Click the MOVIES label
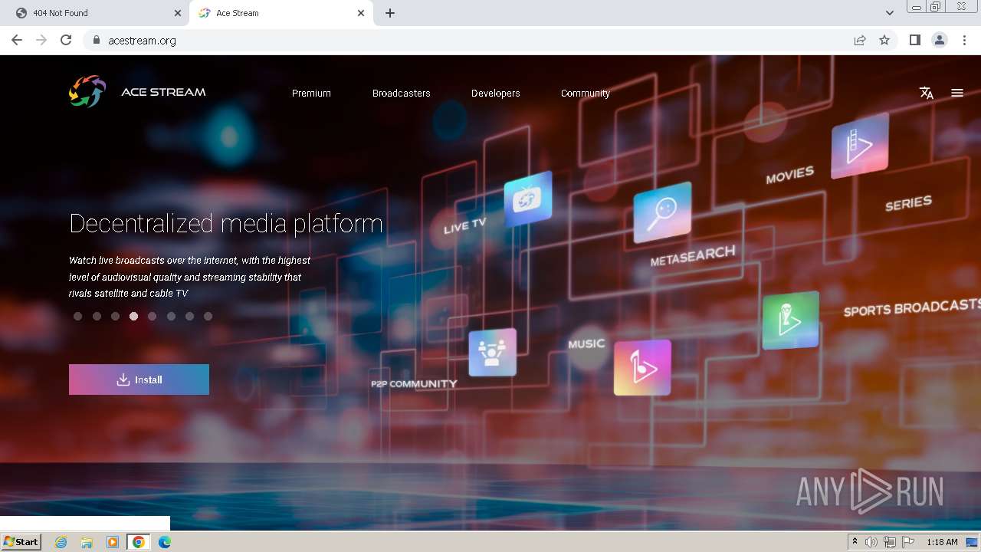This screenshot has height=552, width=981. tap(790, 176)
